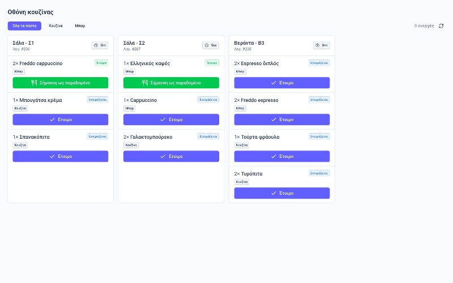453x283 pixels.
Task: Select the Όλα τα πόστα tab
Action: 24,25
